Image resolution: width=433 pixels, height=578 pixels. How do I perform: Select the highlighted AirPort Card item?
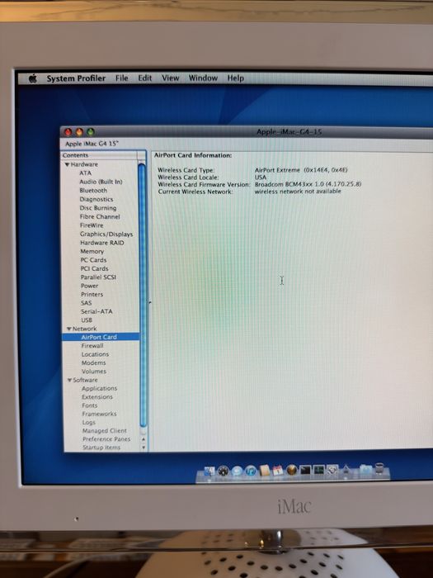coord(101,337)
